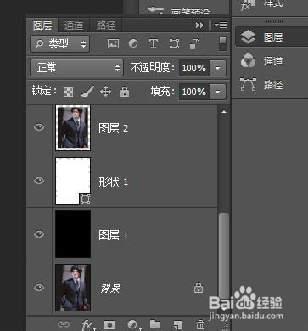Lock all padlock icon next to 锁定

pos(125,92)
